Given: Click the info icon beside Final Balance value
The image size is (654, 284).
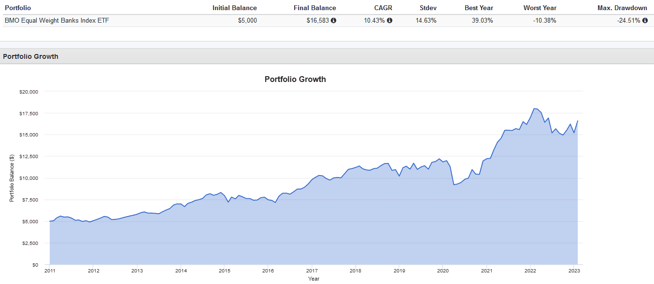Looking at the screenshot, I should click(333, 21).
